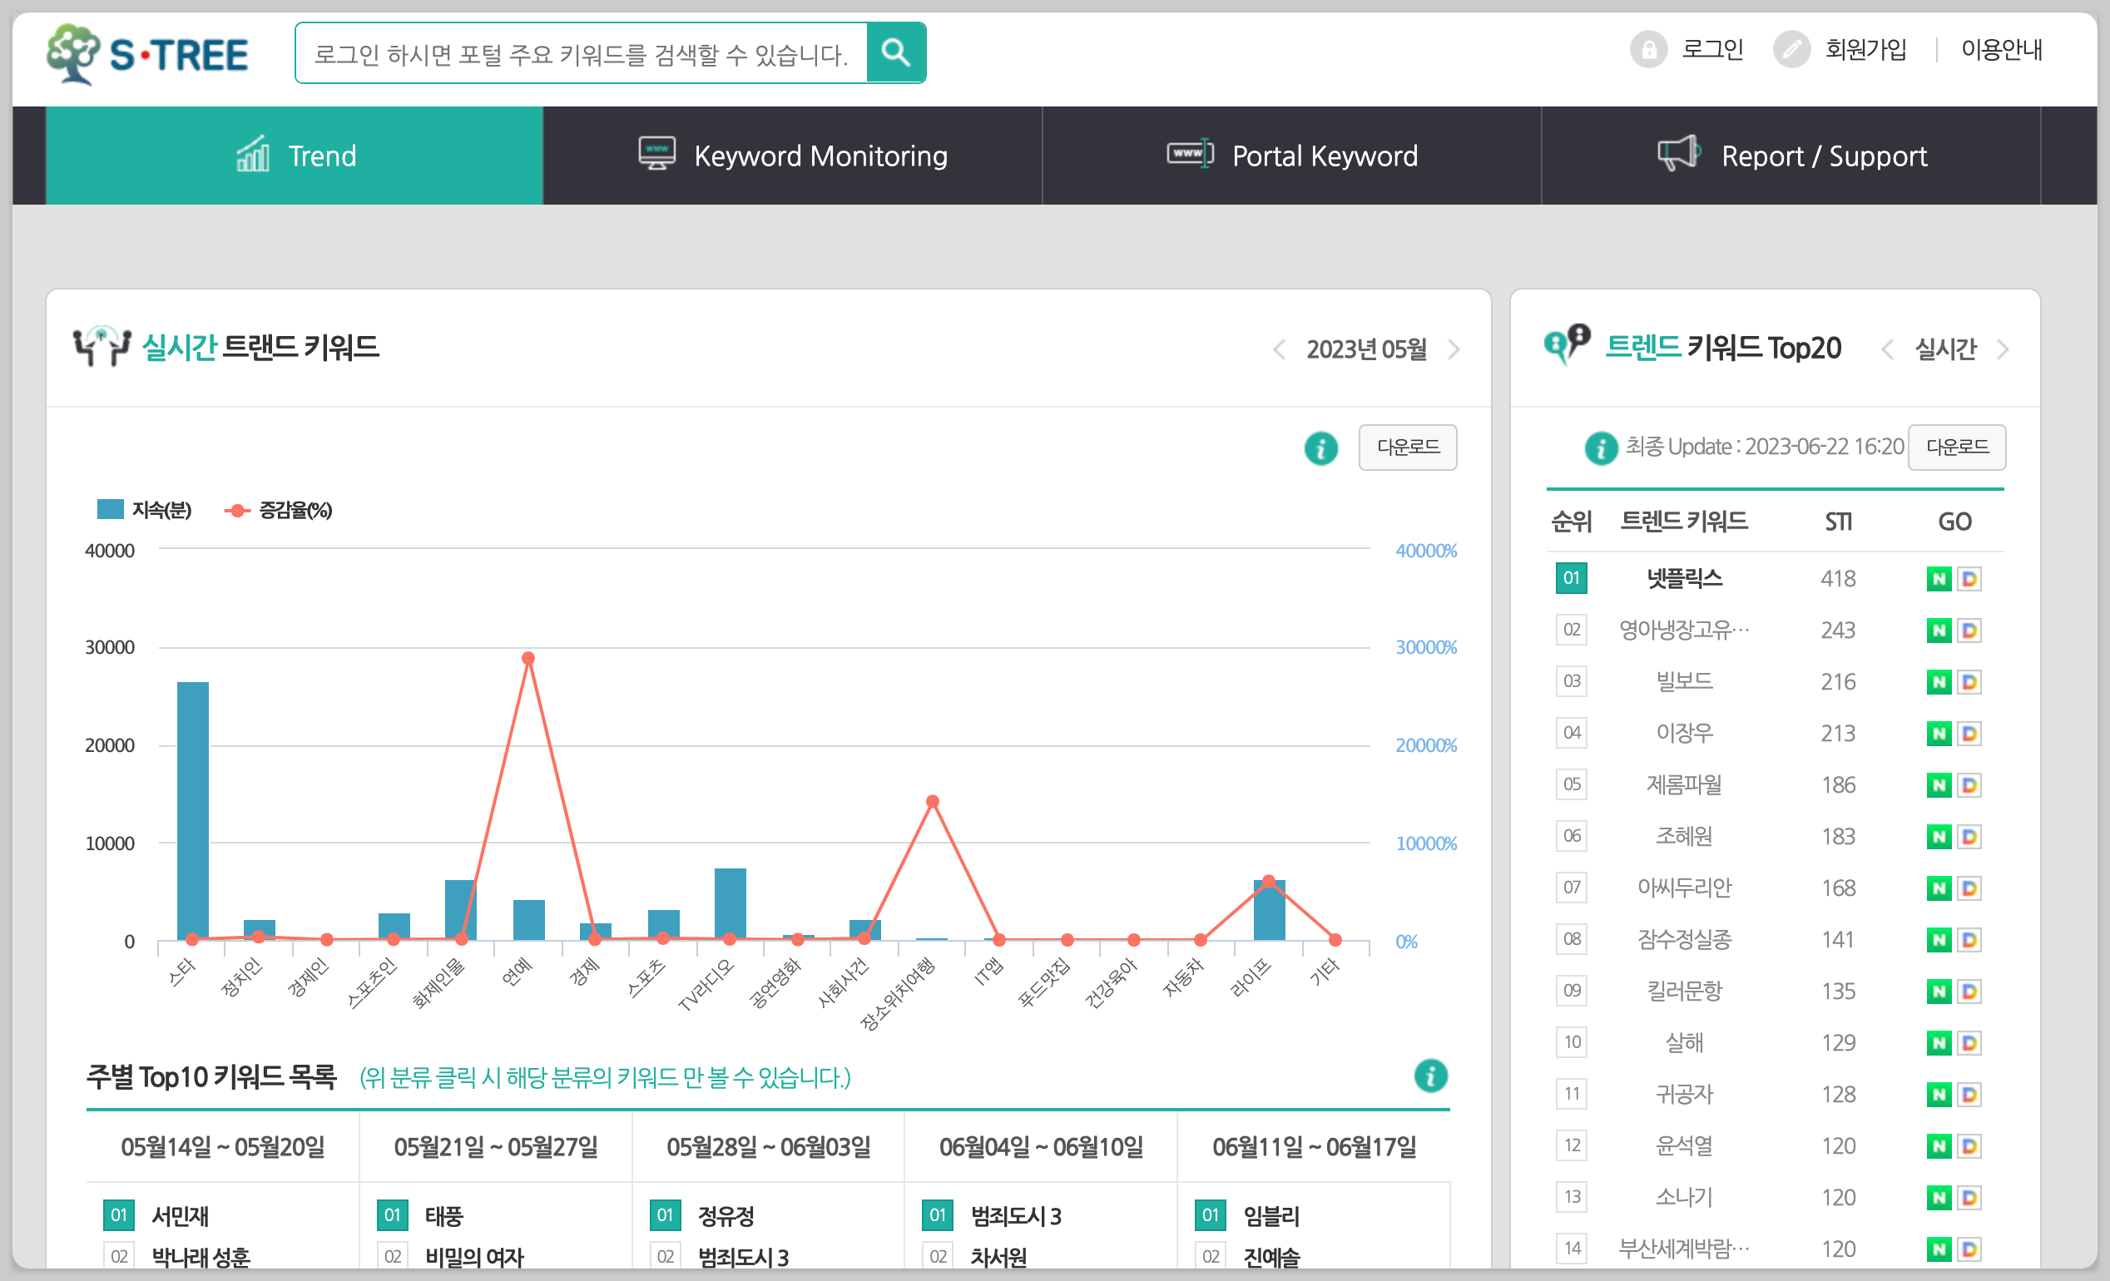Viewport: 2110px width, 1281px height.
Task: Click the magnifier search button
Action: pos(895,53)
